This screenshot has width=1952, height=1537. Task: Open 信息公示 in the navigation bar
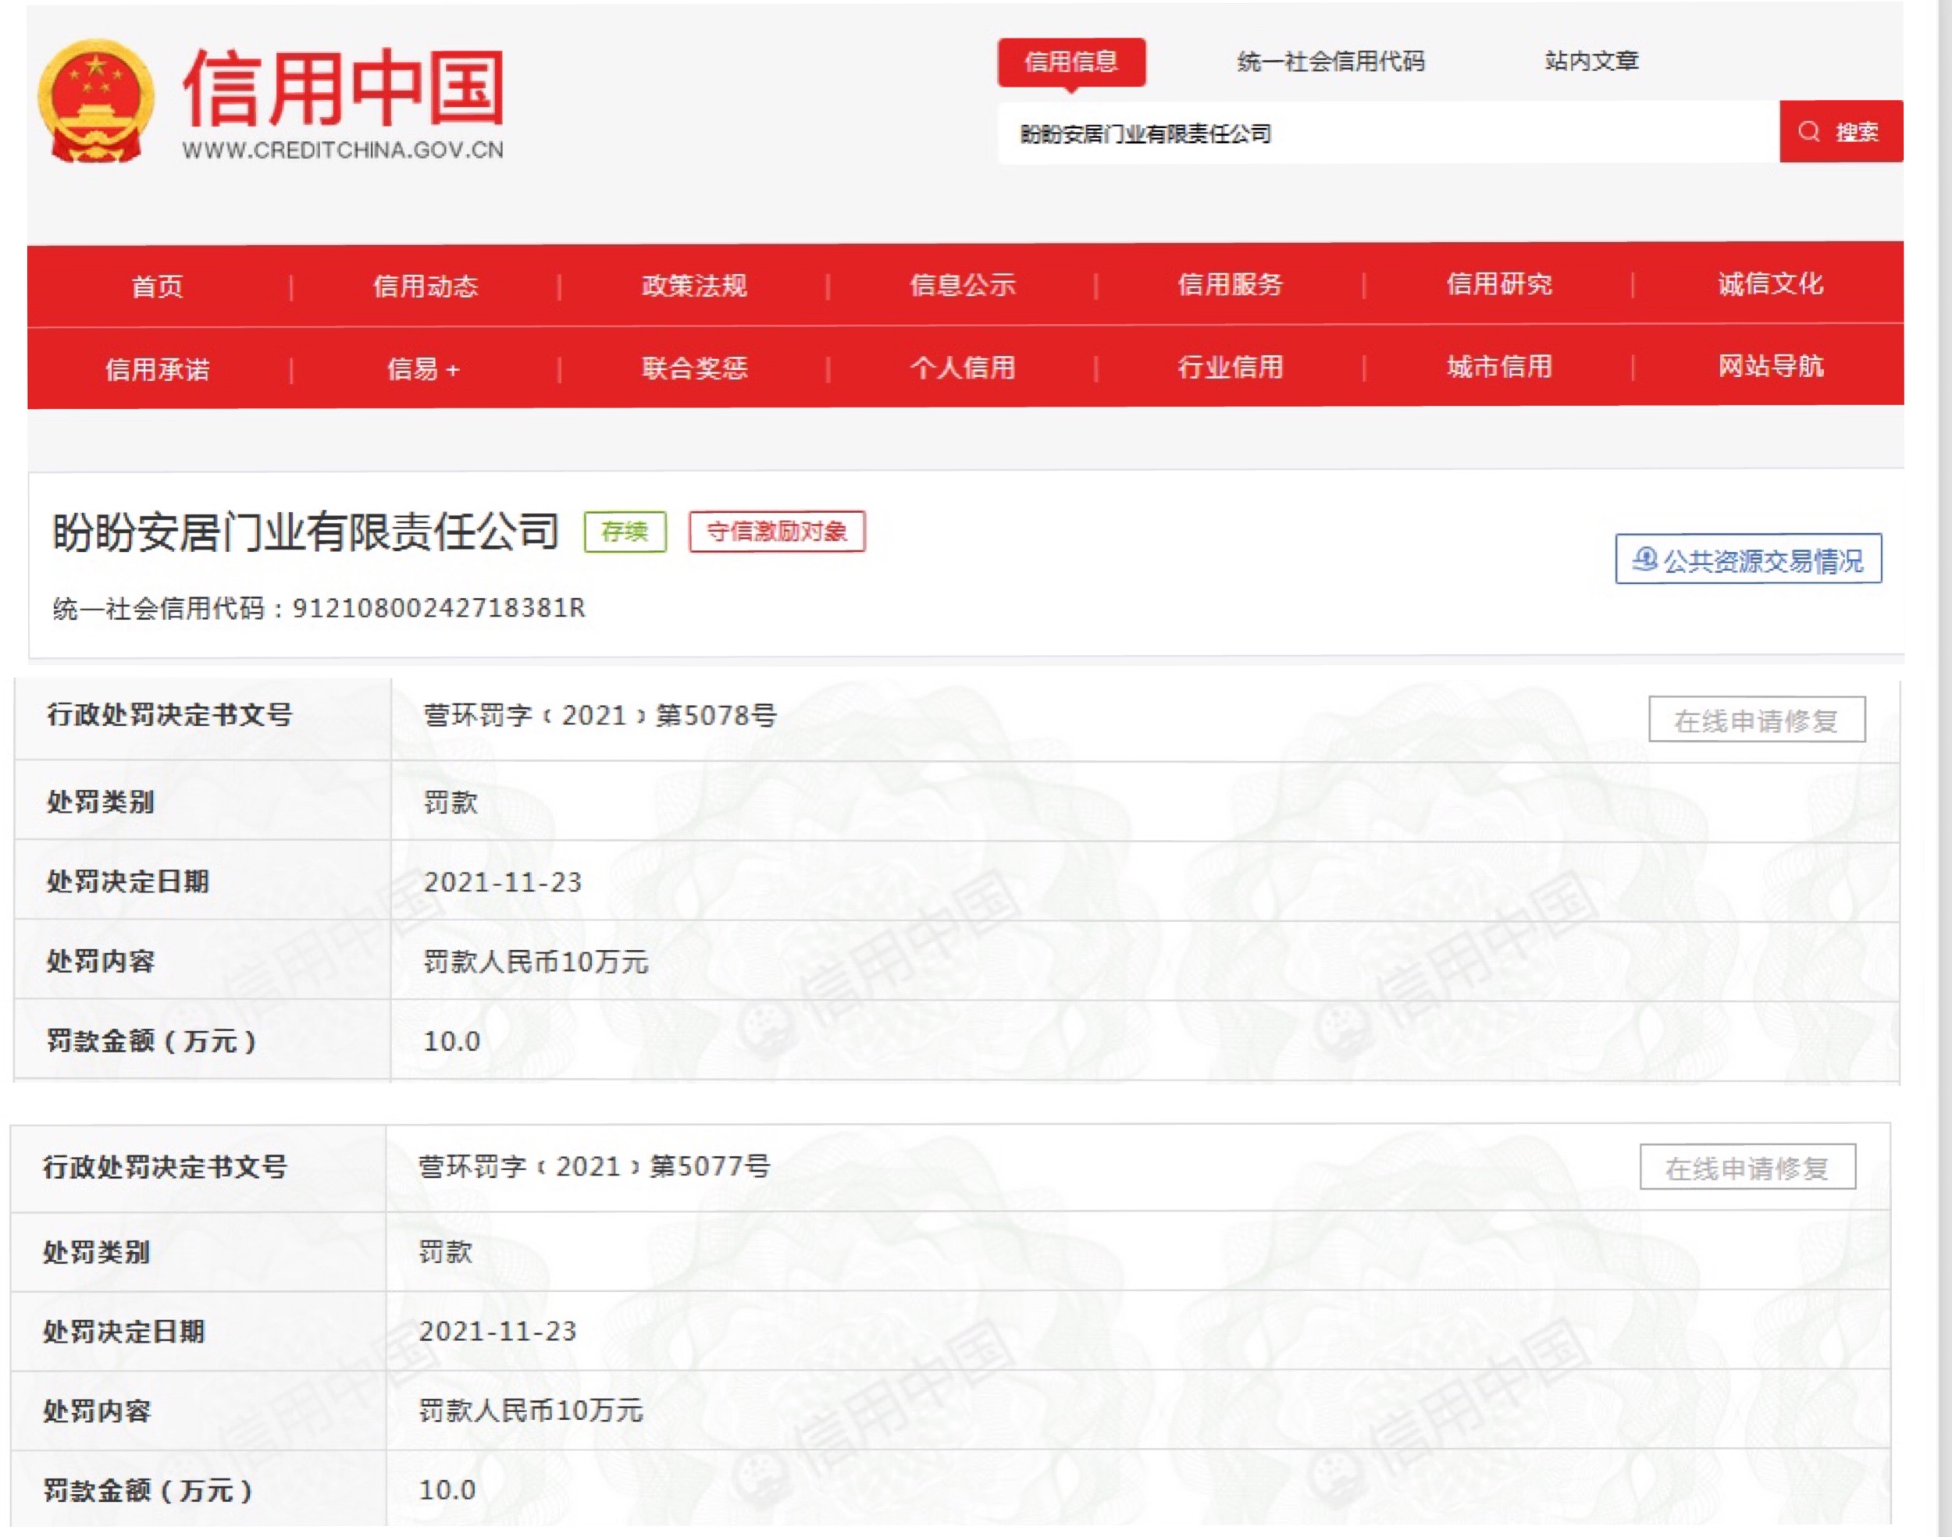(x=962, y=284)
